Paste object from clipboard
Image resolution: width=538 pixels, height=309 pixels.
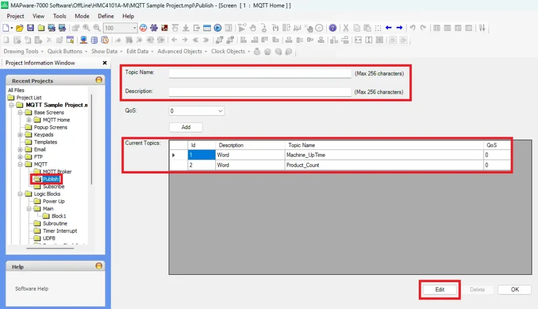pyautogui.click(x=368, y=28)
